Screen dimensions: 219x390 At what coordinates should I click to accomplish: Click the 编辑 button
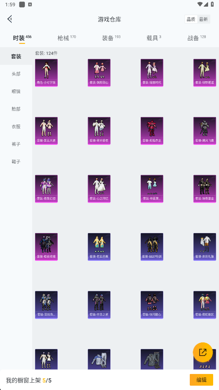[201, 380]
